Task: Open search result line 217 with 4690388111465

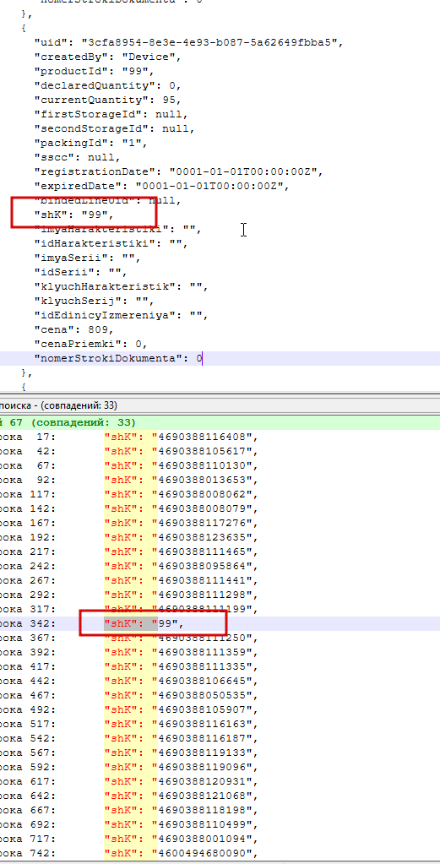Action: (220, 552)
